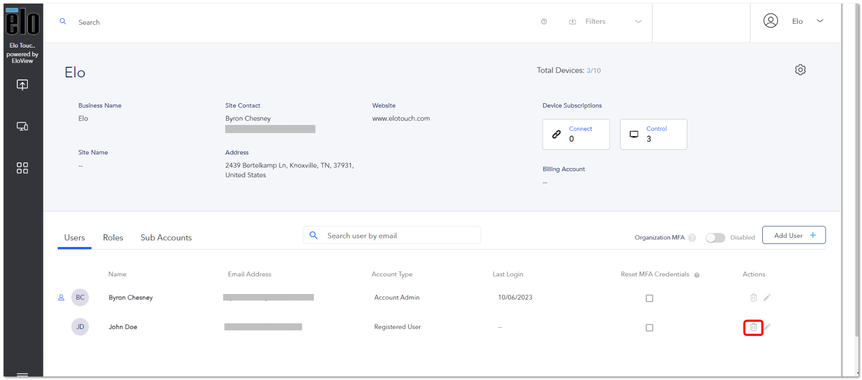
Task: Click the Organization MFA help icon
Action: (692, 238)
